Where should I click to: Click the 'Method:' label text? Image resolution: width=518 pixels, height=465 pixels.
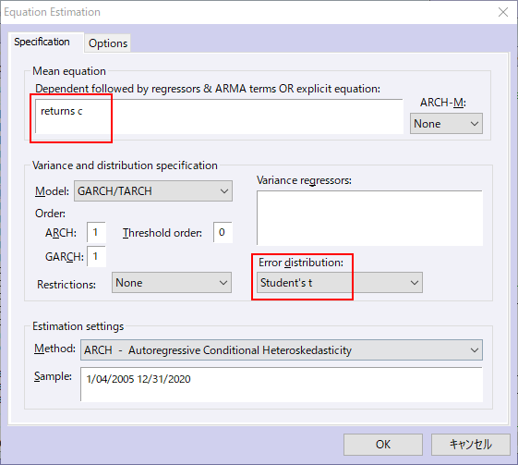[x=54, y=349]
